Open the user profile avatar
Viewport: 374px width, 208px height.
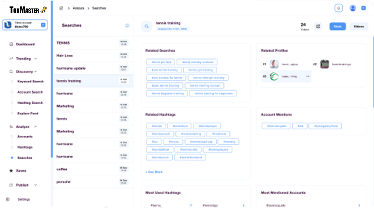point(353,8)
